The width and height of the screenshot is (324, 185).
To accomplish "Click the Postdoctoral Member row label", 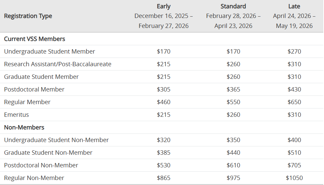I will (x=34, y=90).
